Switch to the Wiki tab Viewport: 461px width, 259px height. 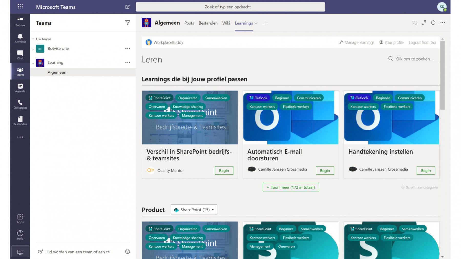(x=226, y=23)
